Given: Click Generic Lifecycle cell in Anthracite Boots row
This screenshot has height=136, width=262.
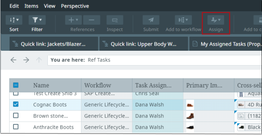Looking at the screenshot, I should 107,127.
